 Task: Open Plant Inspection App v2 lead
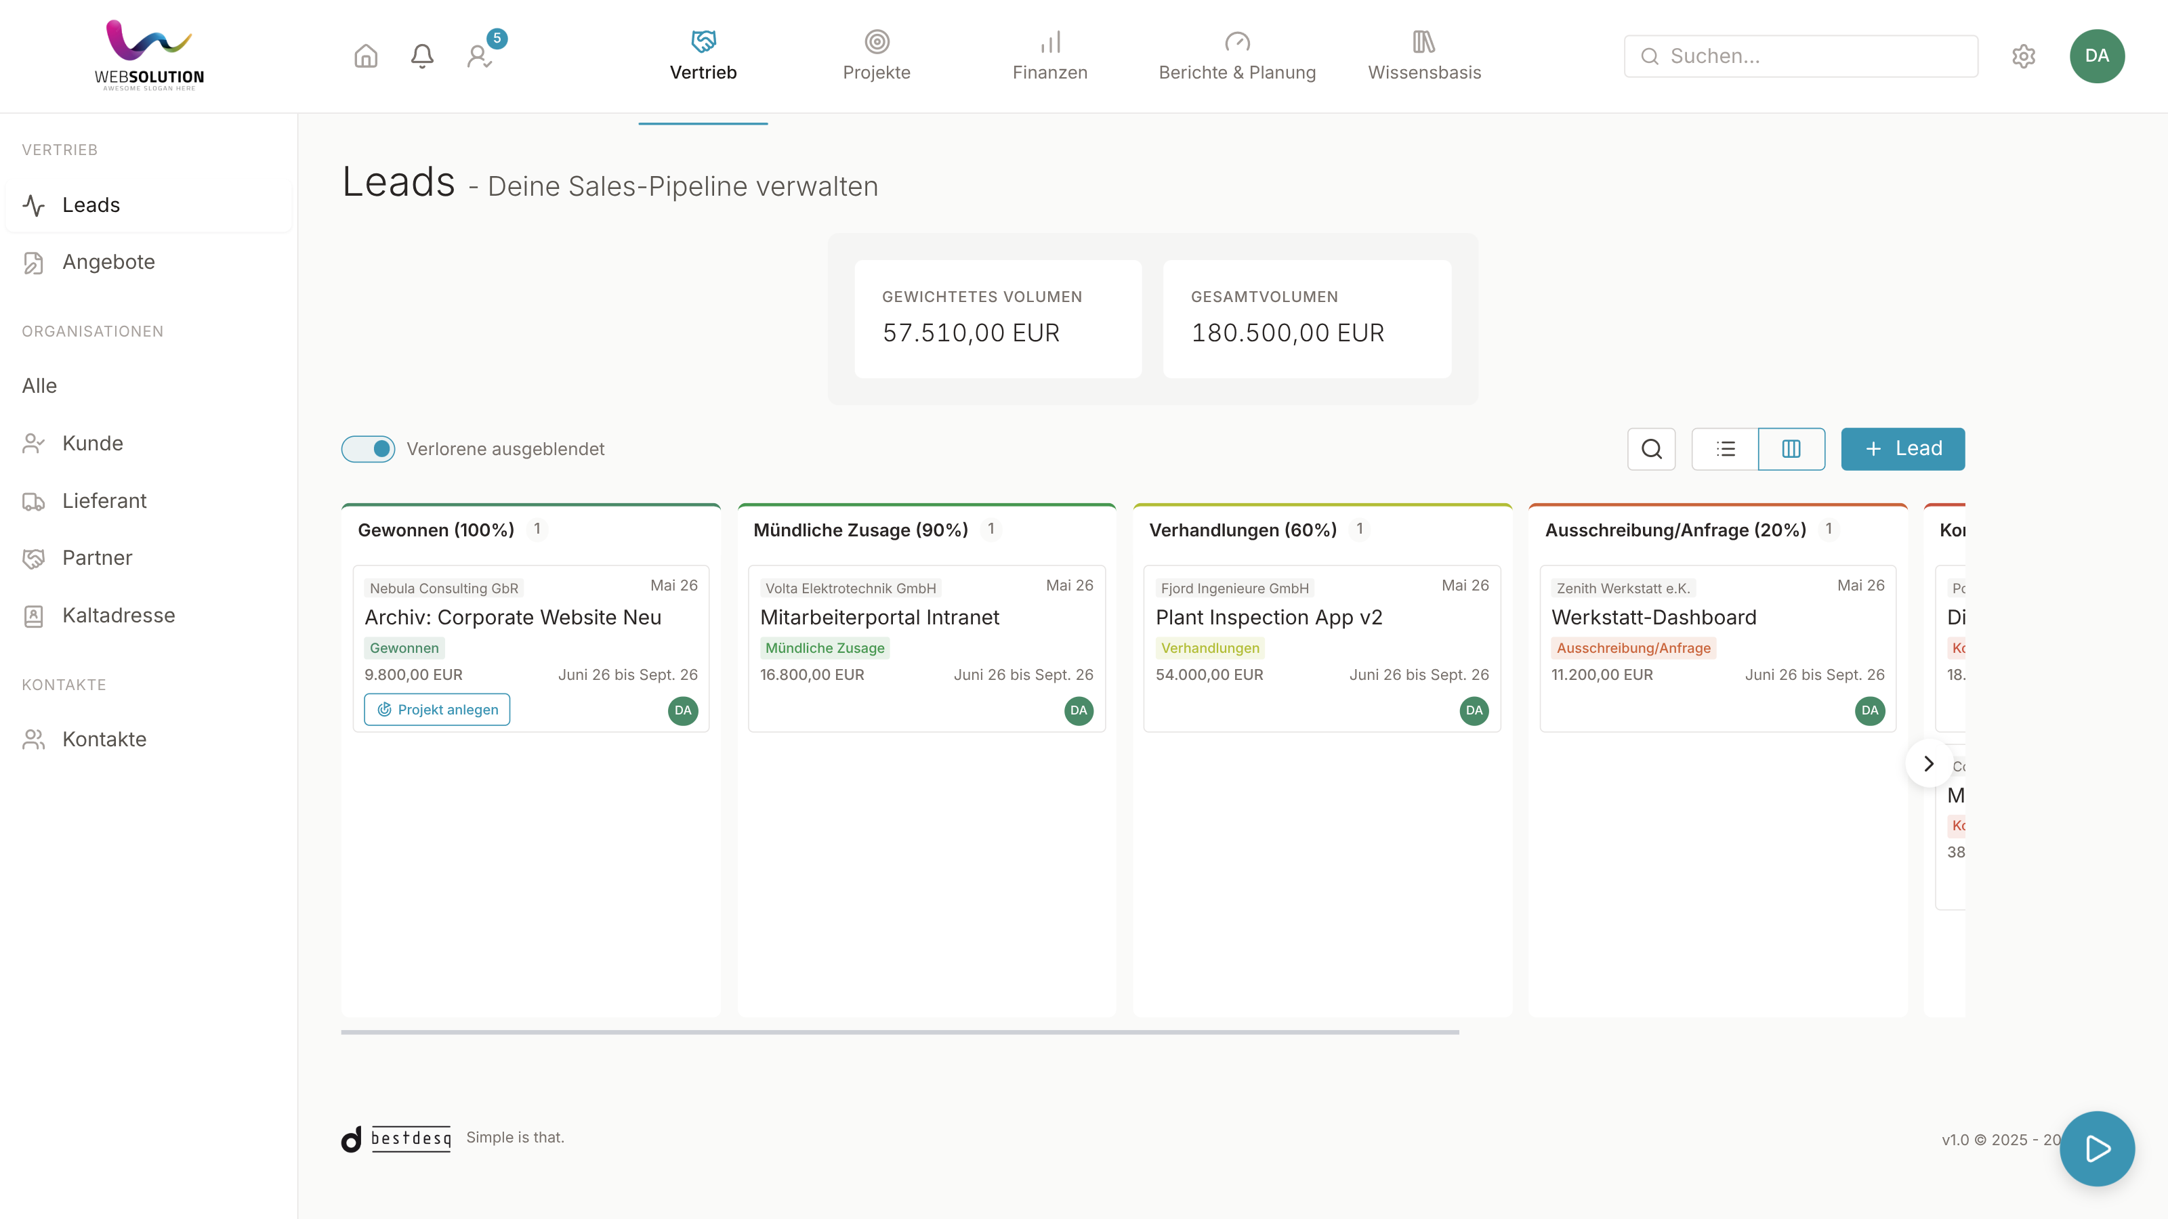tap(1268, 618)
